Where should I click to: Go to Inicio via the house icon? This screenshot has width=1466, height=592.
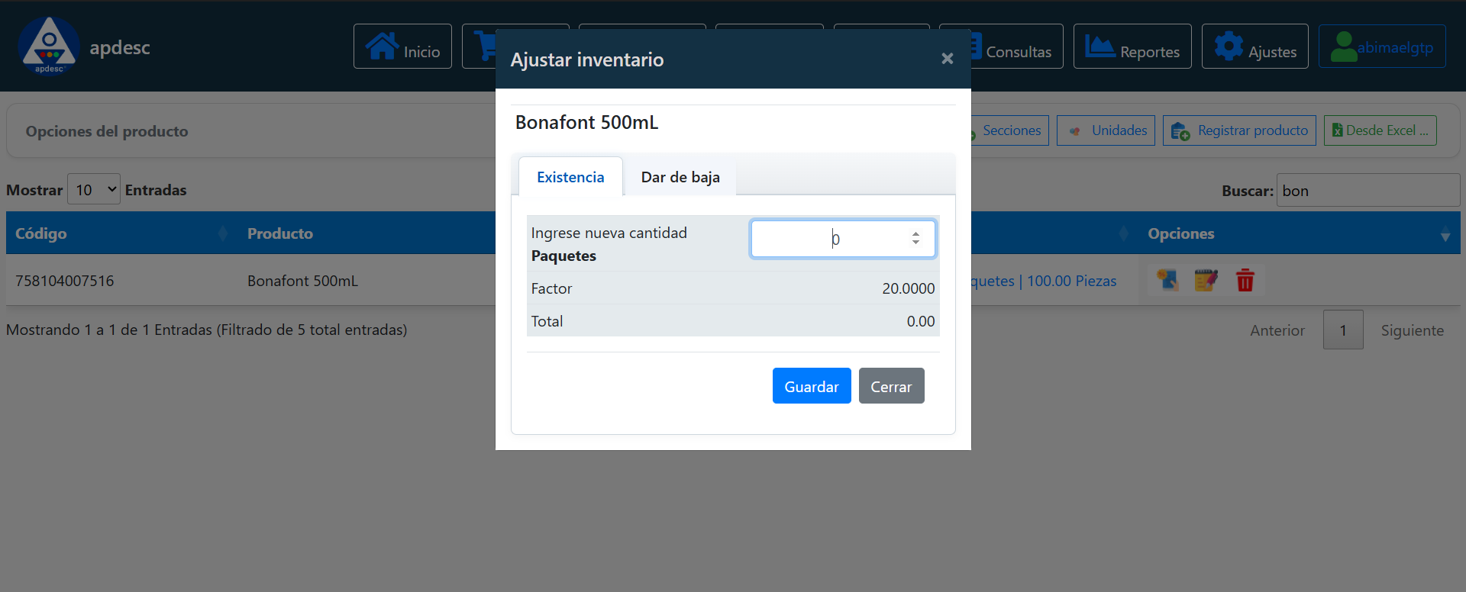382,47
